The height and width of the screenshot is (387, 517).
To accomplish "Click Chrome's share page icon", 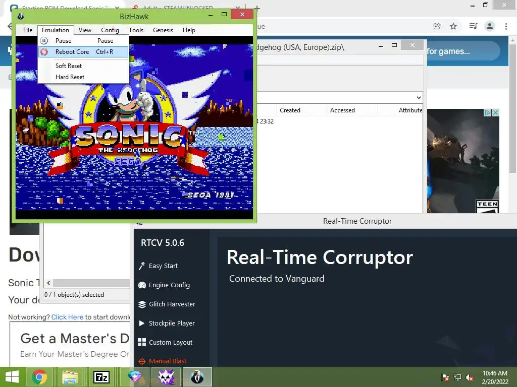I will pos(437,26).
